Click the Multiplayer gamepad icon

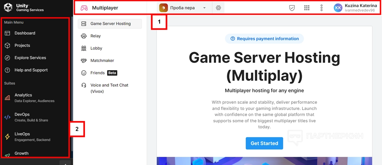pos(84,8)
